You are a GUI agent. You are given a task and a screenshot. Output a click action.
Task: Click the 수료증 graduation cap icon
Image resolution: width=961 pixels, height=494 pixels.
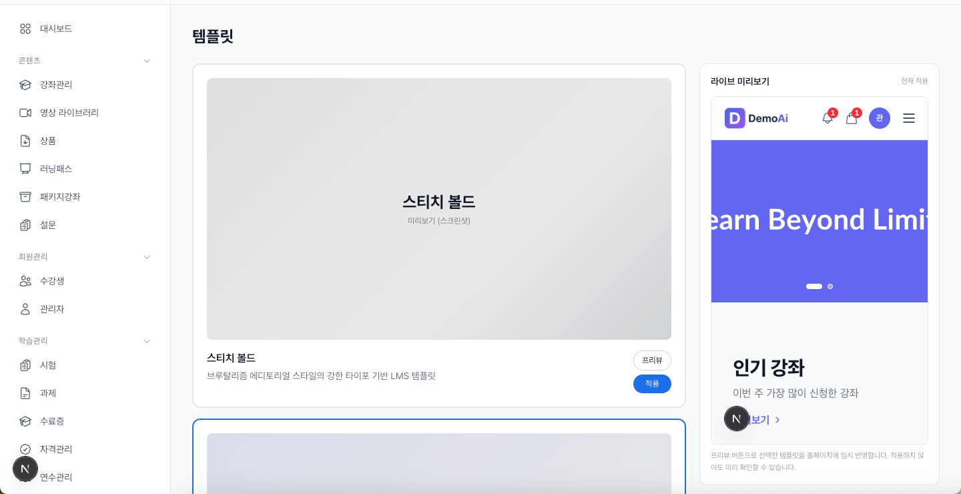(x=25, y=421)
